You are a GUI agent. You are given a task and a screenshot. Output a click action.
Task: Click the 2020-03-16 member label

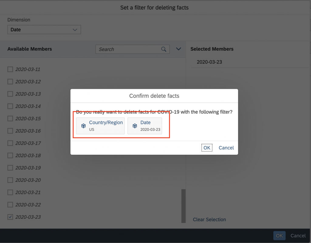tap(28, 131)
